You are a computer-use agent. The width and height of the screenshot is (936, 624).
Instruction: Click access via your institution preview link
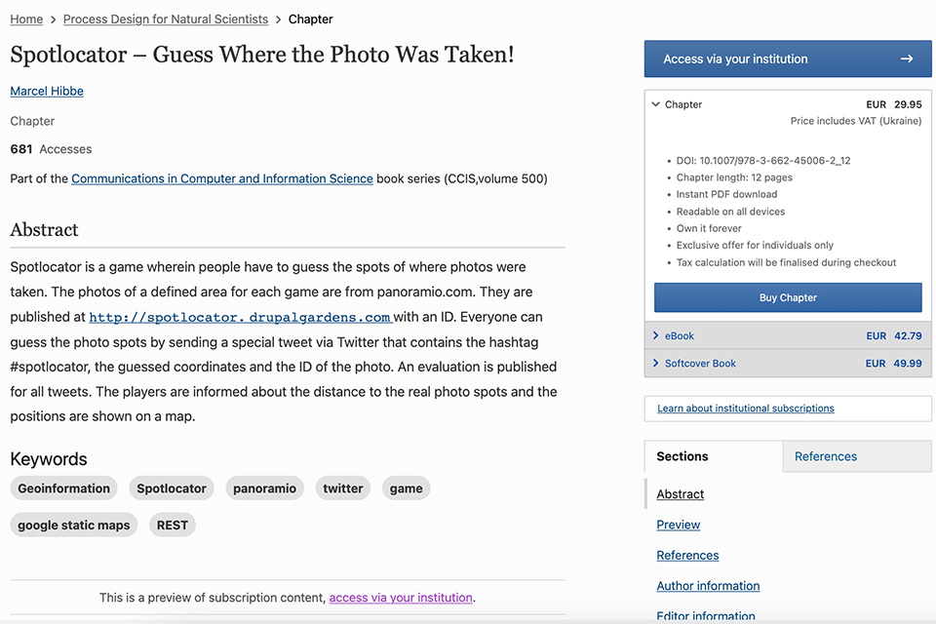(401, 598)
